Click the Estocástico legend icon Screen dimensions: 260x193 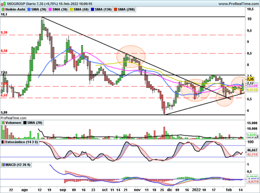(3, 142)
